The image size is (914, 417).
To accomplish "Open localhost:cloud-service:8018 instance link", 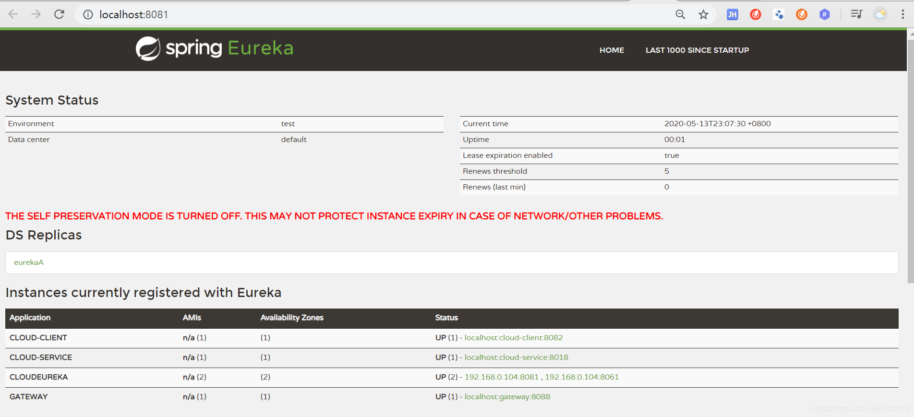I will point(516,357).
